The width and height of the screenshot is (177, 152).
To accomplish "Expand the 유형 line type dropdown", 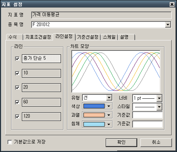I will tap(109, 98).
